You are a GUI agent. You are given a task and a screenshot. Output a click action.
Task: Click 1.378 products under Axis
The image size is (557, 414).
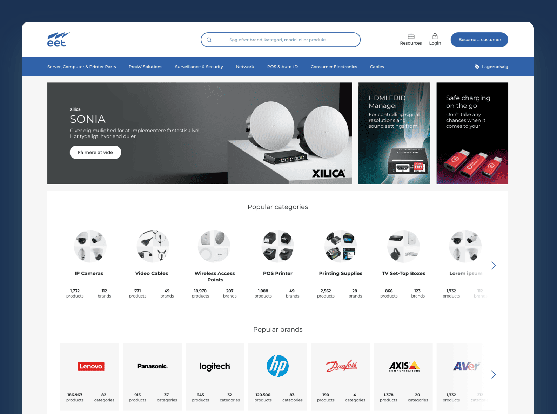[x=389, y=397]
